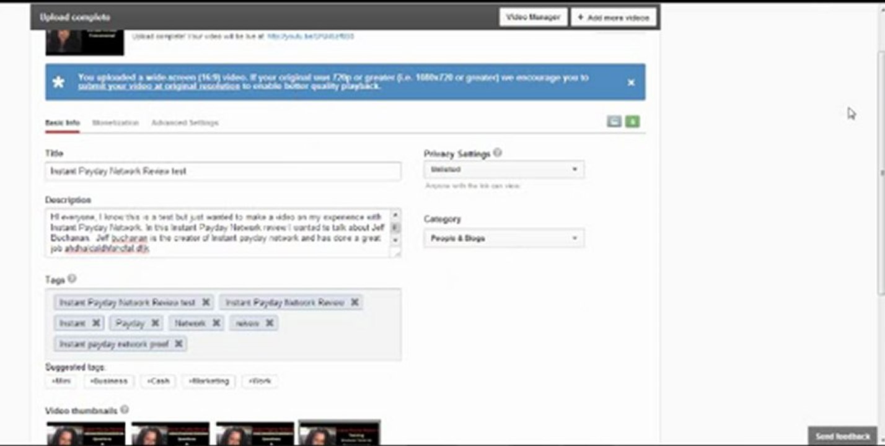Add suggested tag +Business
885x446 pixels.
click(108, 381)
